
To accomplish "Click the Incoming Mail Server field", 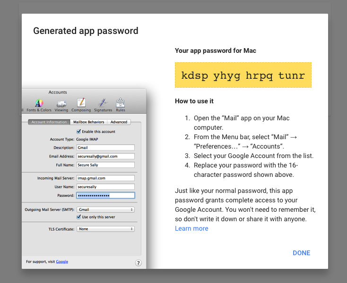I will 105,178.
